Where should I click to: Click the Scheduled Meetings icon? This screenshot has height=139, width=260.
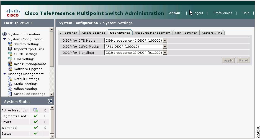pyautogui.click(x=10, y=93)
